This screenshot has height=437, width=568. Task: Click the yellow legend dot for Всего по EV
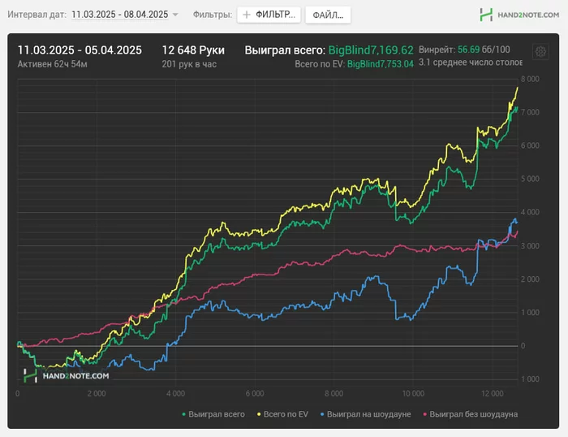tap(259, 414)
